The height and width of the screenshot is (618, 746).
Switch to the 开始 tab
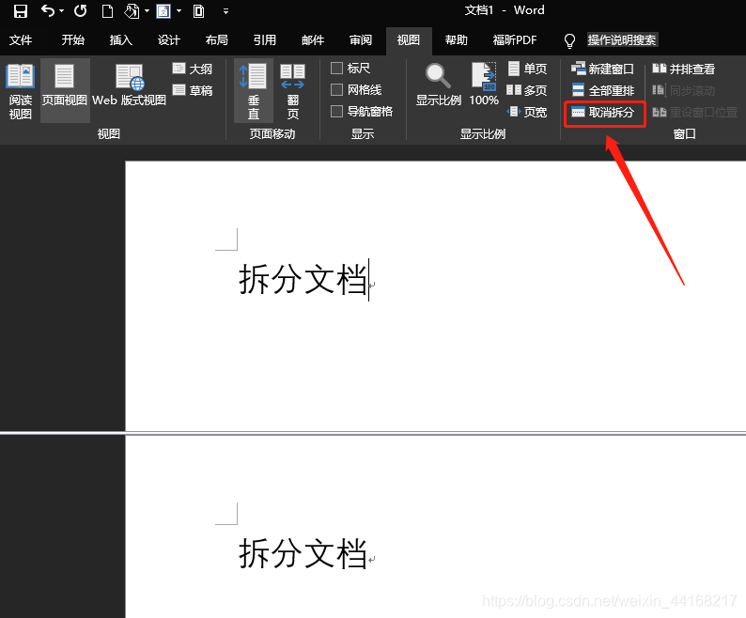click(x=72, y=40)
